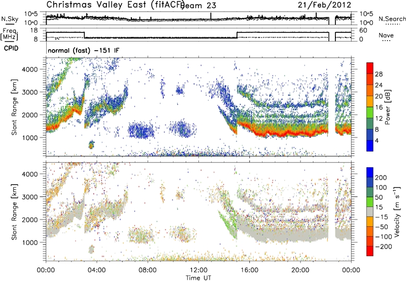
Task: Click the green velocity streak near 14:00
Action: (x=228, y=224)
